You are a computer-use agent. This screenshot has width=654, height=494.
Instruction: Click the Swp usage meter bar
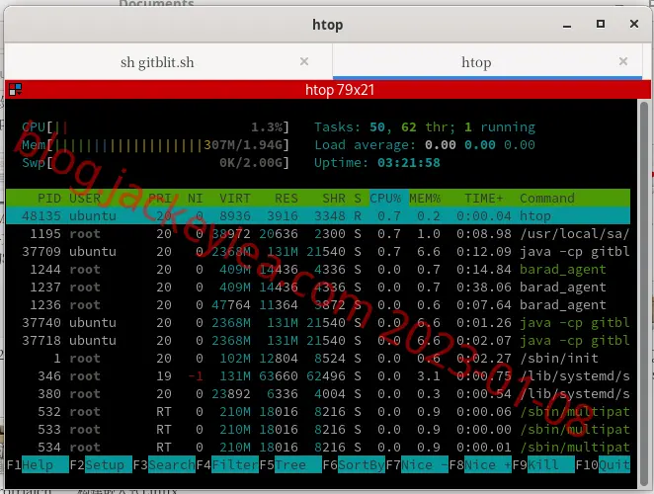tap(155, 162)
